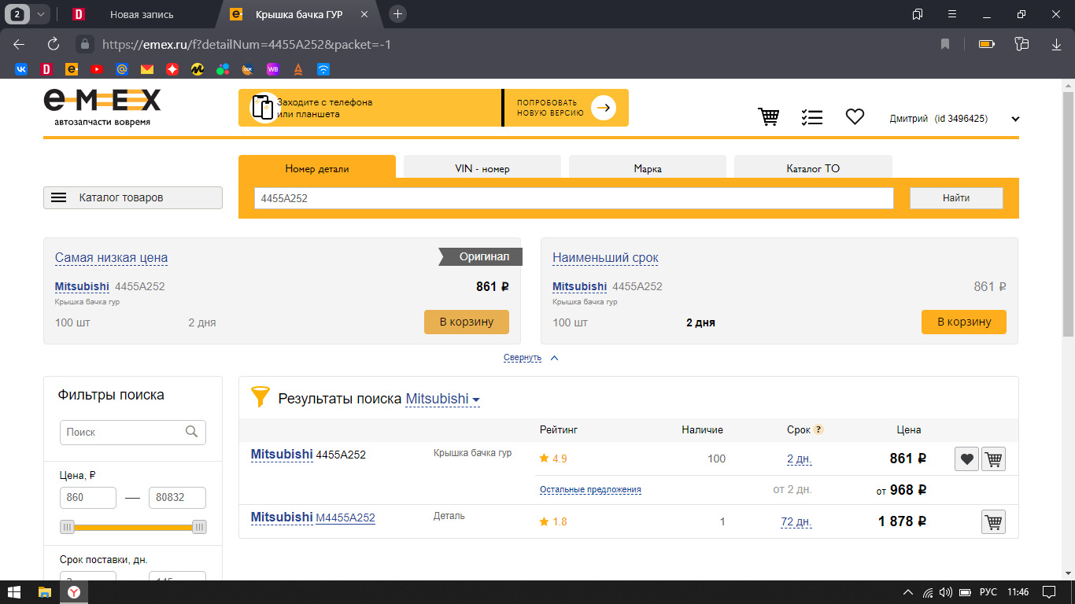This screenshot has width=1075, height=604.
Task: Open the tab group count dropdown
Action: (x=41, y=14)
